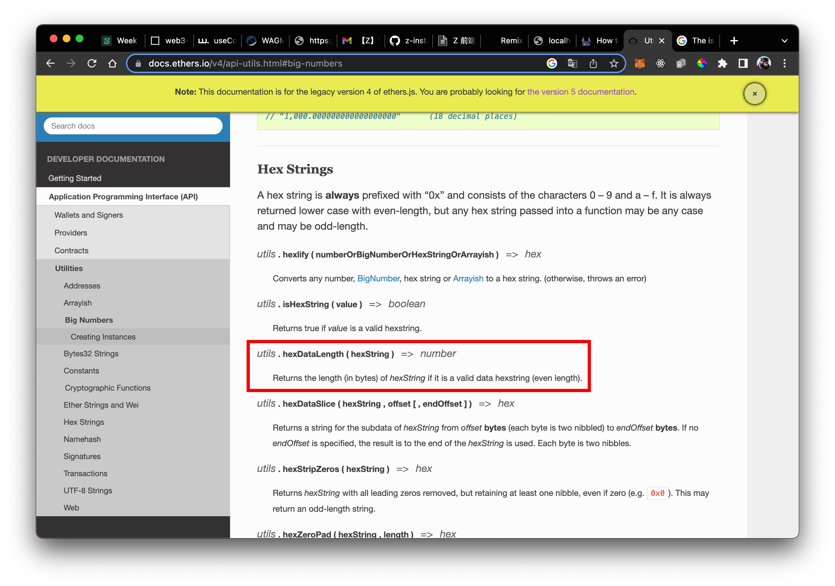Click the browser reload page icon
Screen dimensions: 835x586
[92, 64]
